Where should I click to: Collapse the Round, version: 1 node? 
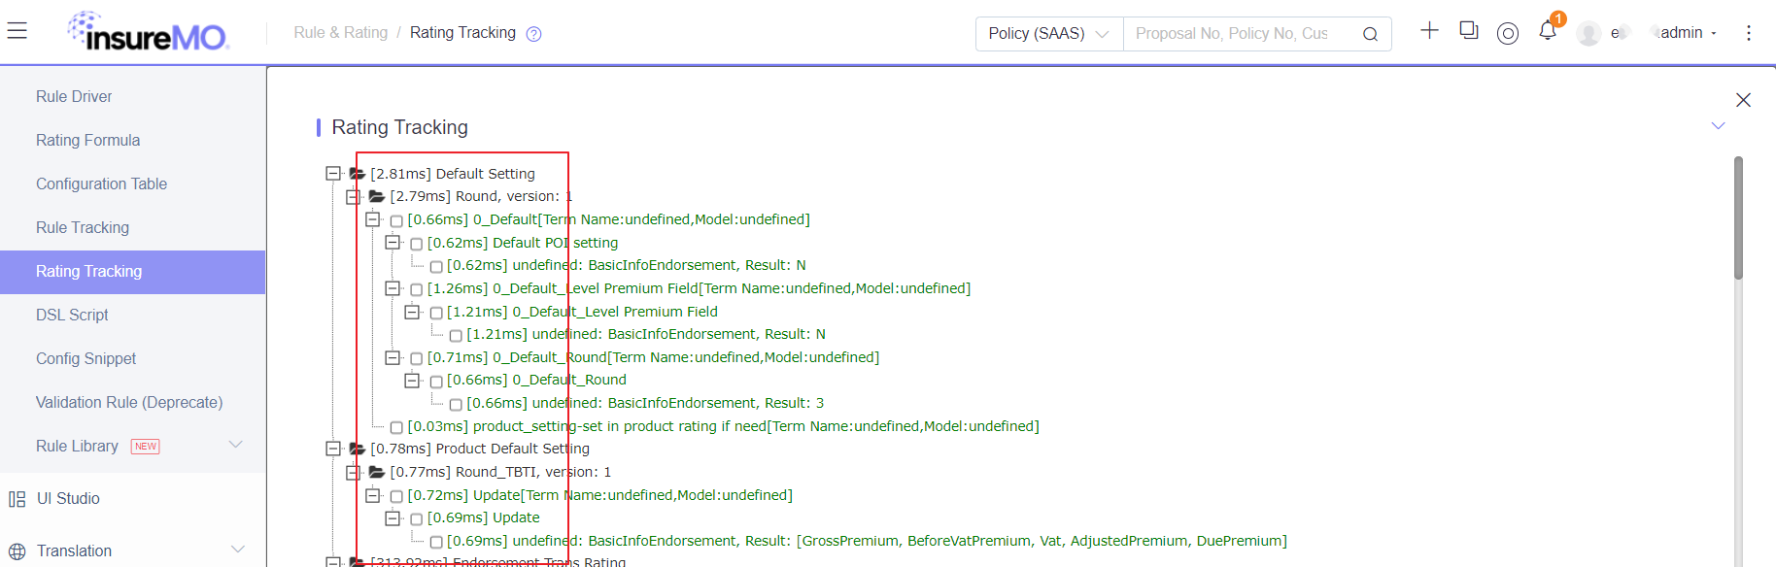click(x=353, y=196)
